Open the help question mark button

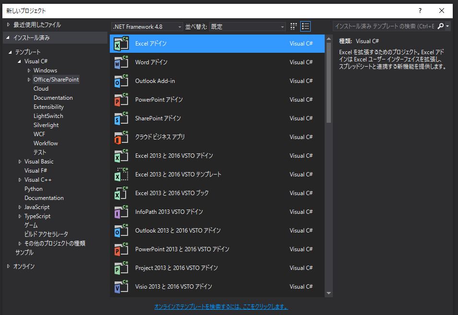pos(420,11)
